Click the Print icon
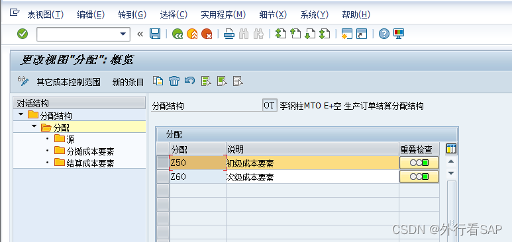 point(229,34)
